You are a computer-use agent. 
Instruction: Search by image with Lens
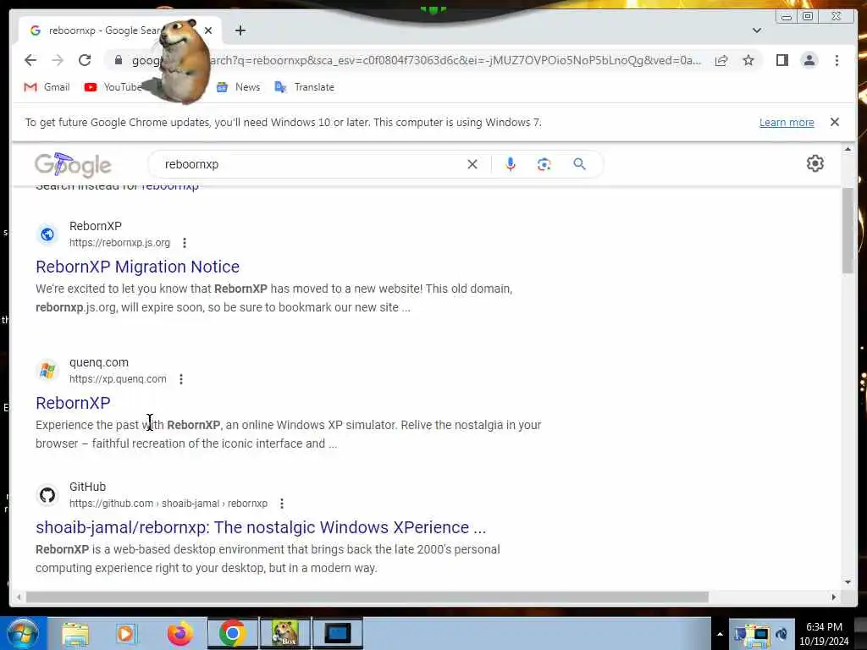click(x=544, y=164)
